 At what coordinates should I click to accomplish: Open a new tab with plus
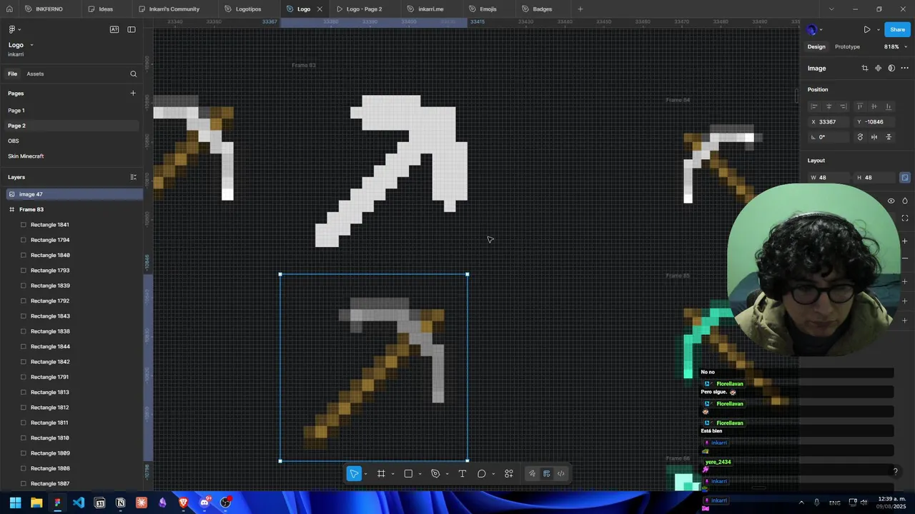tap(580, 9)
